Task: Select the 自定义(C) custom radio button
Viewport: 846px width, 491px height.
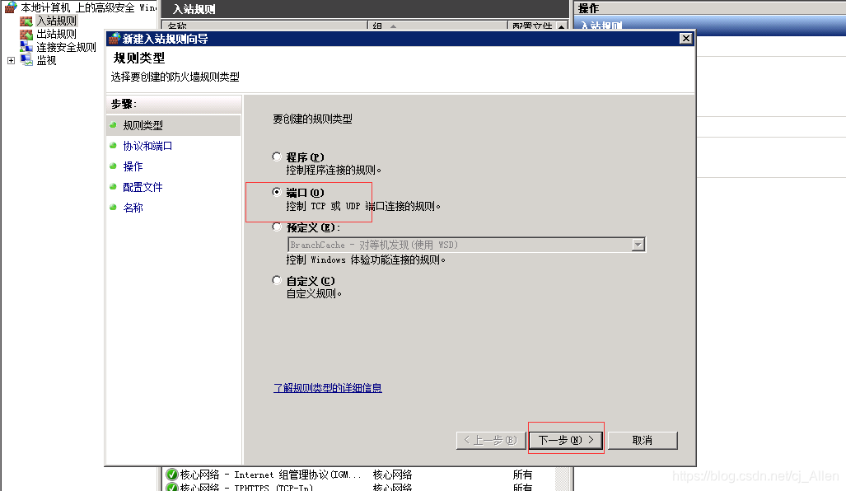Action: point(277,280)
